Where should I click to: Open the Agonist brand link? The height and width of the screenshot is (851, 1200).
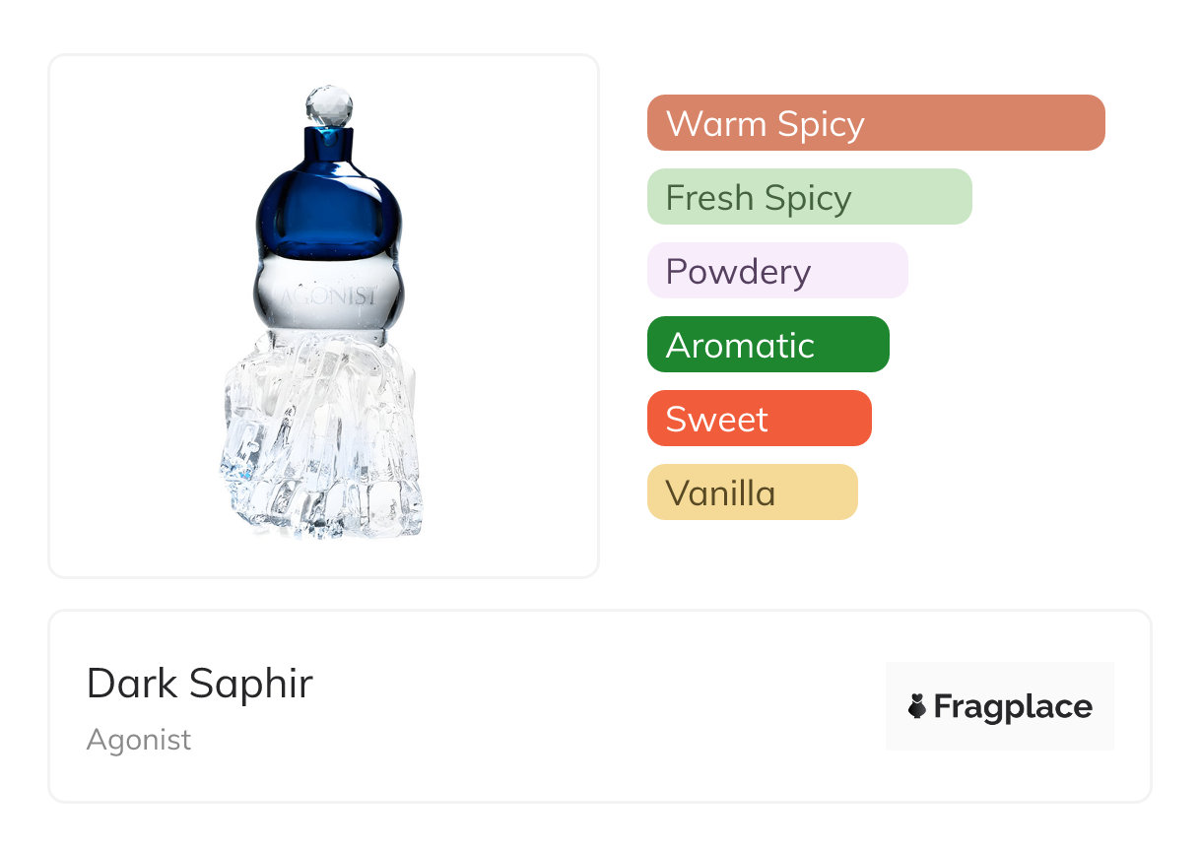coord(139,740)
